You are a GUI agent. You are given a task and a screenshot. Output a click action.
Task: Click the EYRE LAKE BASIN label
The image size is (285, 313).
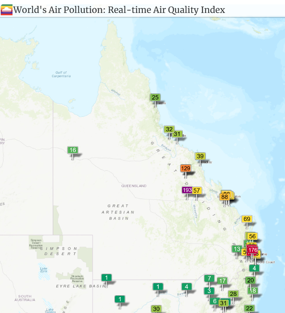[x=81, y=286]
